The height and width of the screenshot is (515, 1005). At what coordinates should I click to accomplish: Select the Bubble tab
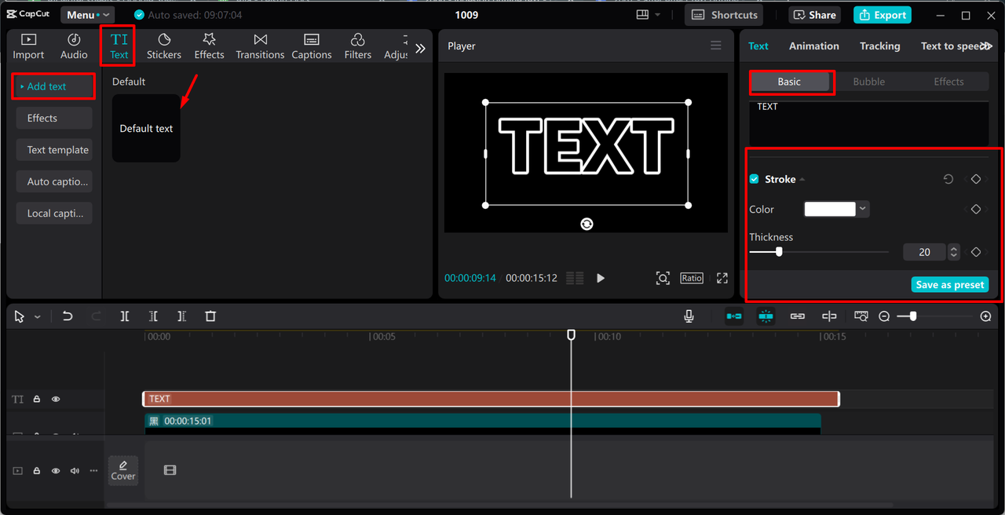[x=868, y=82]
